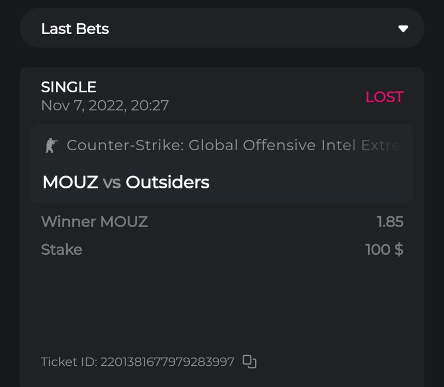Click the MOUZ team name
The height and width of the screenshot is (387, 444).
[x=70, y=182]
